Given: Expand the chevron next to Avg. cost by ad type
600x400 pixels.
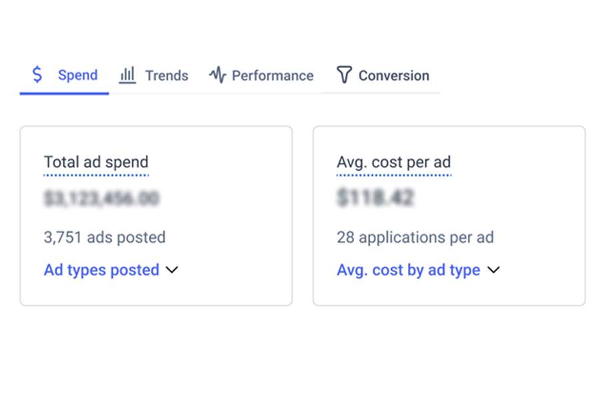Looking at the screenshot, I should (x=493, y=270).
